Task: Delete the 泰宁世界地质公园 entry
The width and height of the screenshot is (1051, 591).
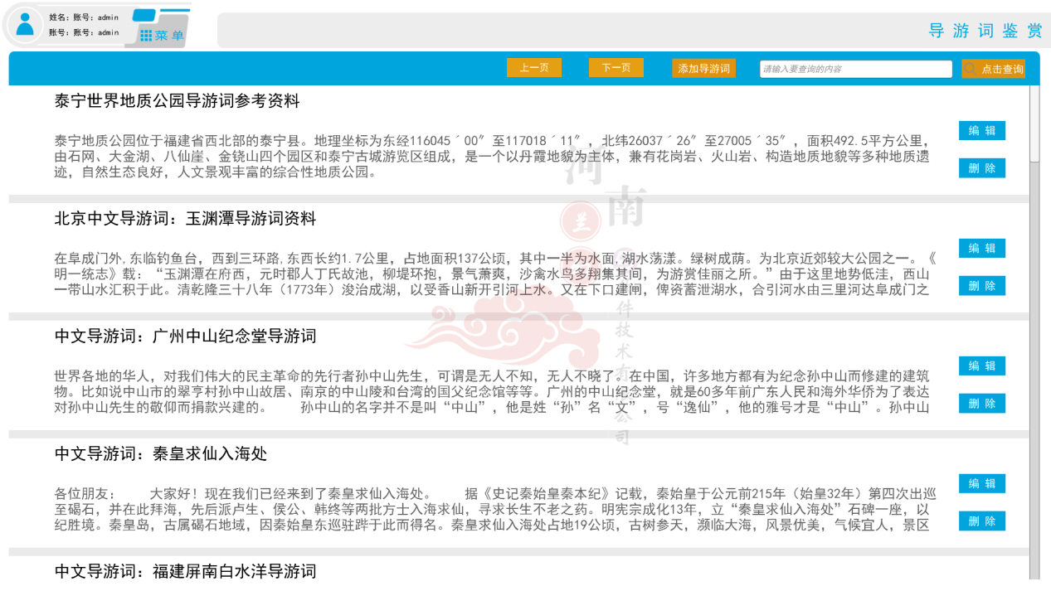Action: tap(981, 168)
